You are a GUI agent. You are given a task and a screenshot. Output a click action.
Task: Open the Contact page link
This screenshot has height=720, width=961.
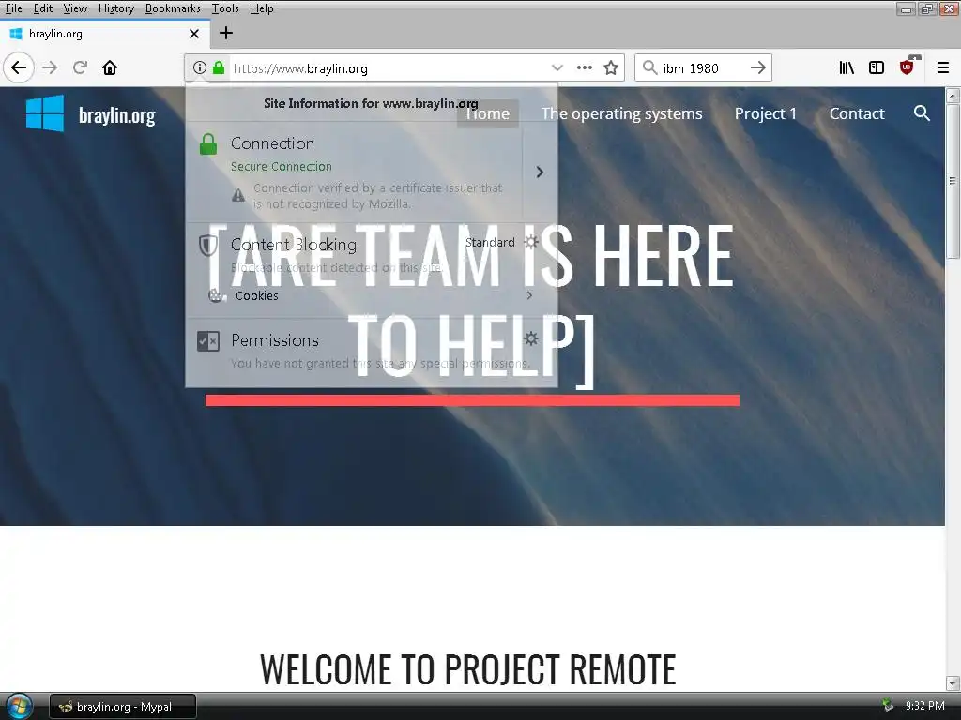tap(856, 113)
